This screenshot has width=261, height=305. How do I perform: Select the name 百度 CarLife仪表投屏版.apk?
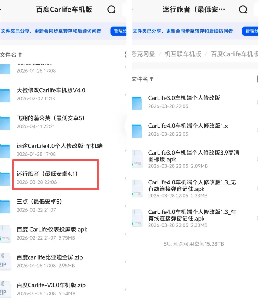[52, 230]
